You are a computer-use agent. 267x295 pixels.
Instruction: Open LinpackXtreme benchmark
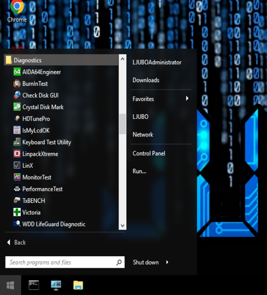[x=61, y=154]
